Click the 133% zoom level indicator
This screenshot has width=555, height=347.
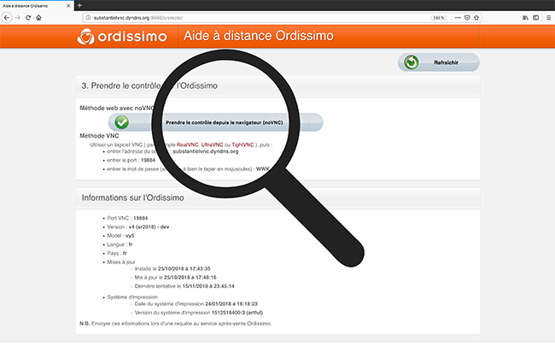click(x=439, y=18)
